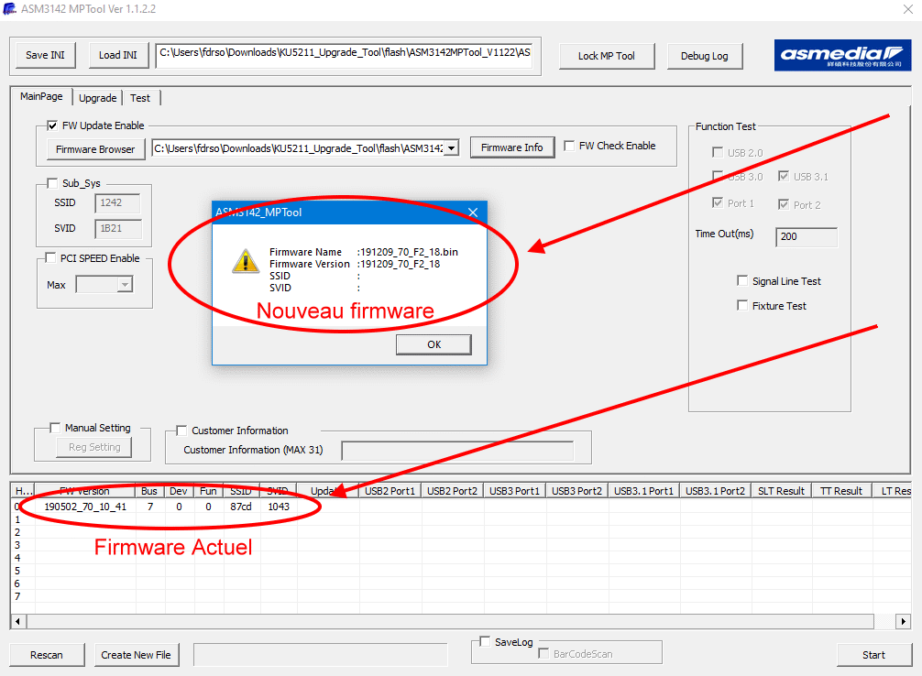Image resolution: width=922 pixels, height=676 pixels.
Task: Close the ASM3142 MPTool main window
Action: coord(908,9)
